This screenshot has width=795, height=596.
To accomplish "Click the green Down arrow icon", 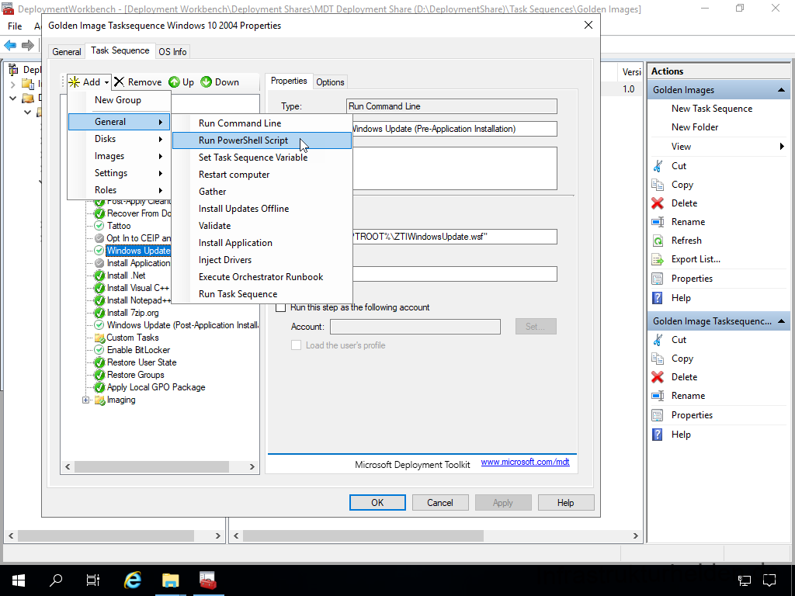I will tap(206, 82).
